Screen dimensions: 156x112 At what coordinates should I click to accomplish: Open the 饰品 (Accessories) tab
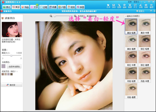pyautogui.click(x=25, y=7)
